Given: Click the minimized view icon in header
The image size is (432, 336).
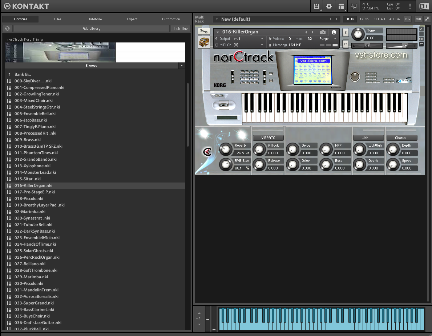Looking at the screenshot, I should pos(354,6).
